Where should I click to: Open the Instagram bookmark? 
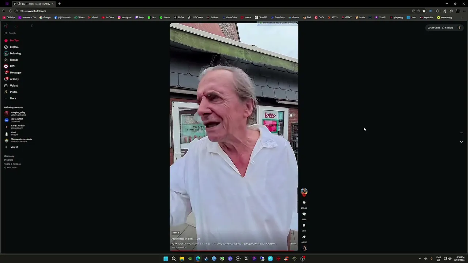point(124,18)
